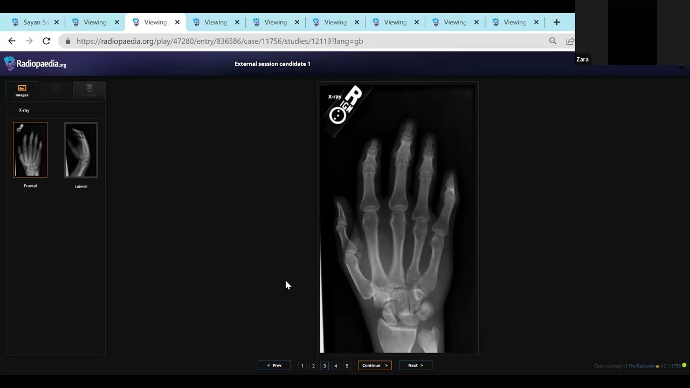690x388 pixels.
Task: Go to case page 4
Action: pos(336,366)
